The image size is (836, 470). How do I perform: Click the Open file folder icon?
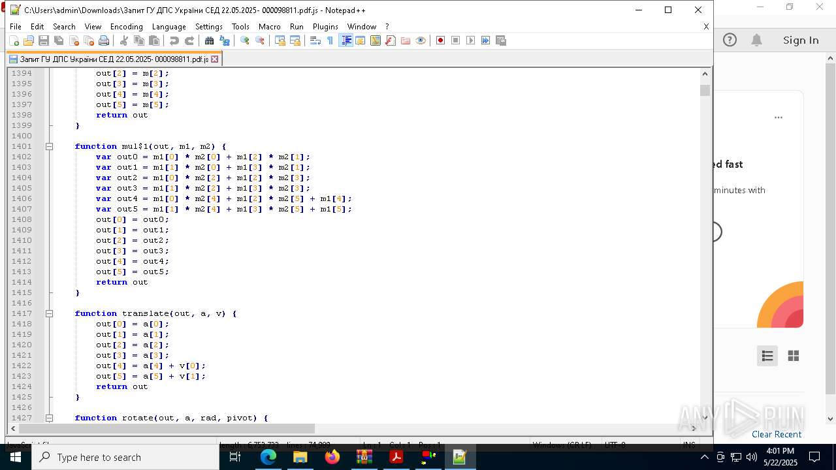pyautogui.click(x=29, y=40)
